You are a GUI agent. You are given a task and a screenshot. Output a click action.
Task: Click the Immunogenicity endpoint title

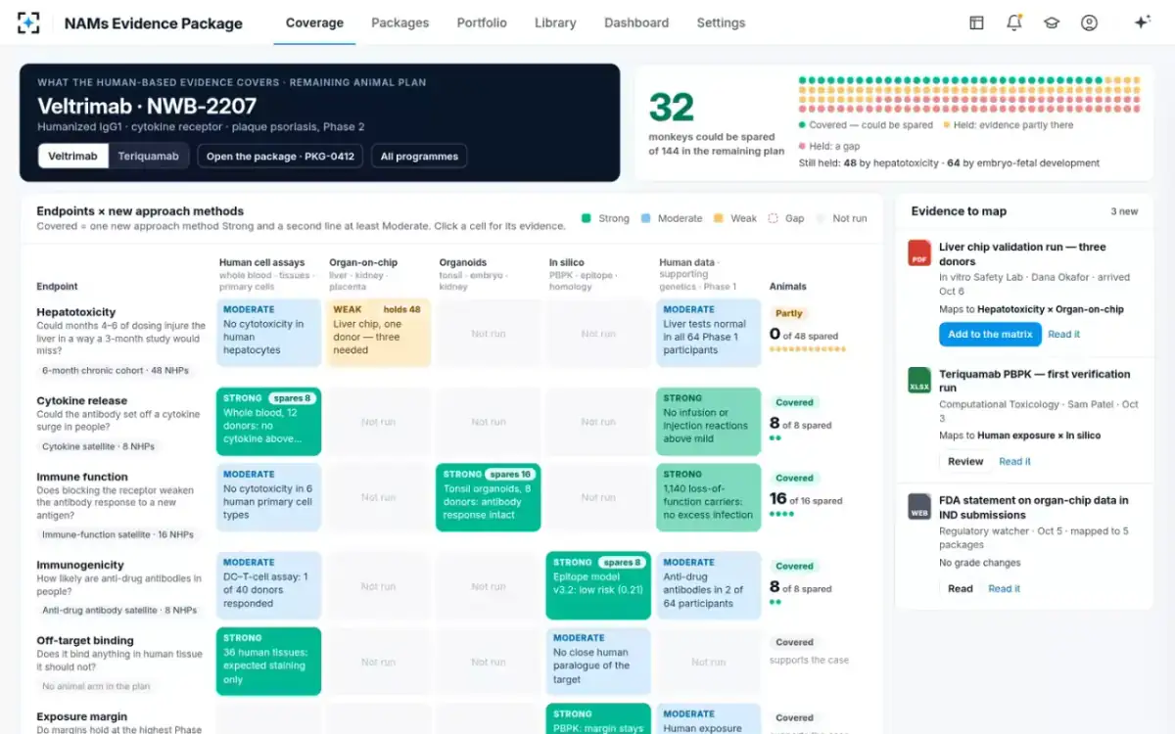pyautogui.click(x=80, y=565)
